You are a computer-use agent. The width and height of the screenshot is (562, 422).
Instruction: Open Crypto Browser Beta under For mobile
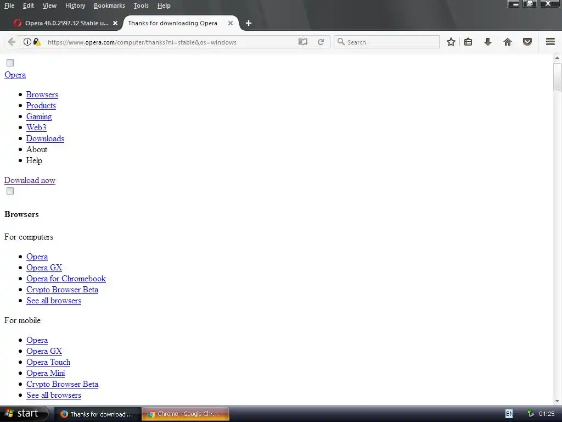[62, 384]
